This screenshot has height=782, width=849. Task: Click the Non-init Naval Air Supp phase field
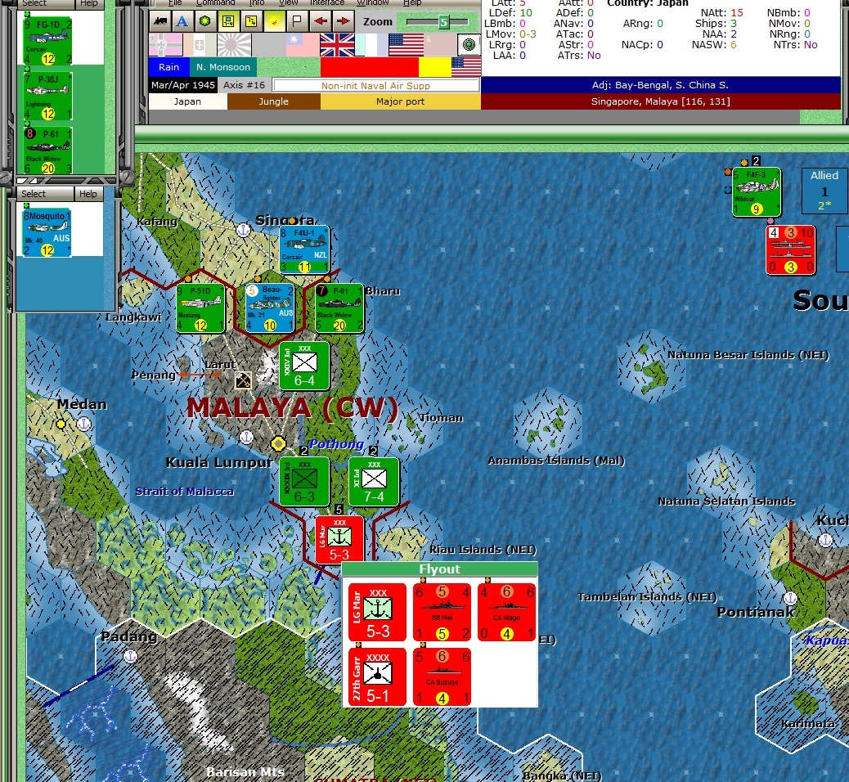click(375, 85)
